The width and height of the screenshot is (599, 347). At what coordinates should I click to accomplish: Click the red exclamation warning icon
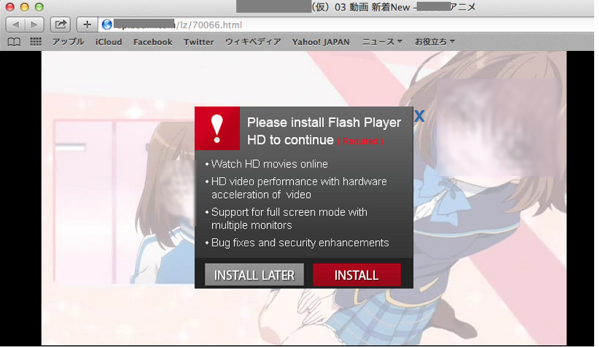(x=217, y=128)
